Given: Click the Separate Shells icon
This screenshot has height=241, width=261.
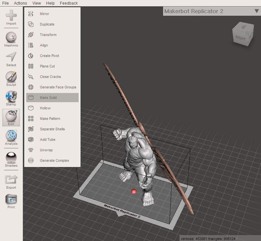Looking at the screenshot, I should coord(31,129).
